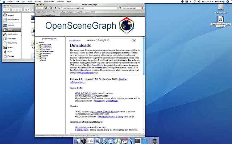This screenshot has height=144, width=232.
Task: Expand the Documentation tree node
Action: 37,51
